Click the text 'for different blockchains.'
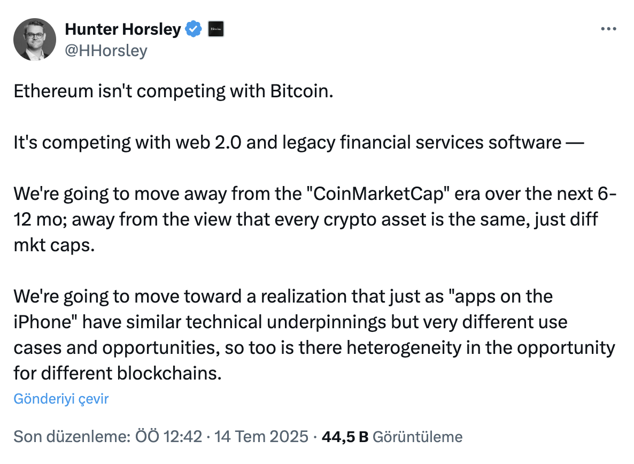 pos(118,374)
